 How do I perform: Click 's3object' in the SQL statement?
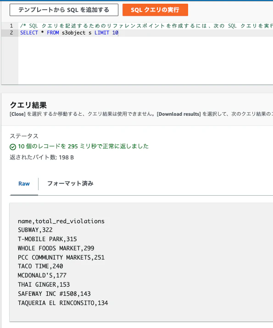tap(73, 33)
